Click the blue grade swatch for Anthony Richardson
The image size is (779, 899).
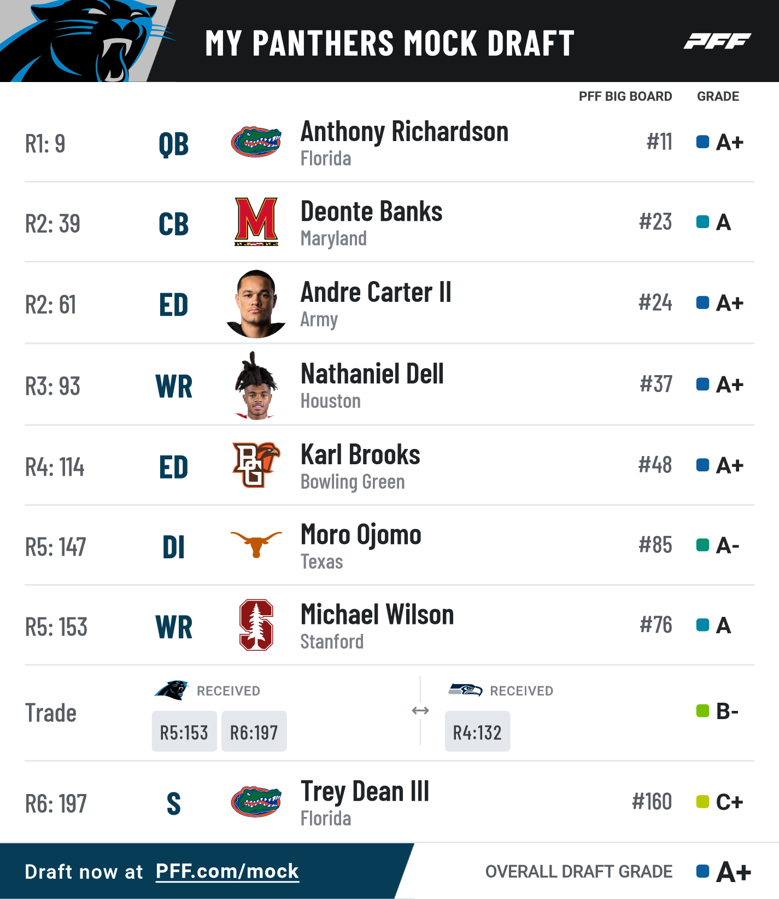[x=702, y=142]
